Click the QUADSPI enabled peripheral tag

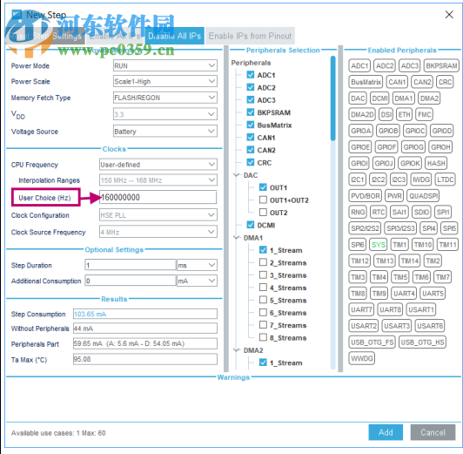coord(423,196)
